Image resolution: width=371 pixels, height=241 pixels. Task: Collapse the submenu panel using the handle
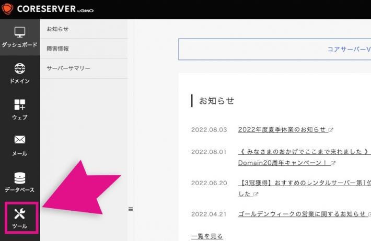pos(131,209)
